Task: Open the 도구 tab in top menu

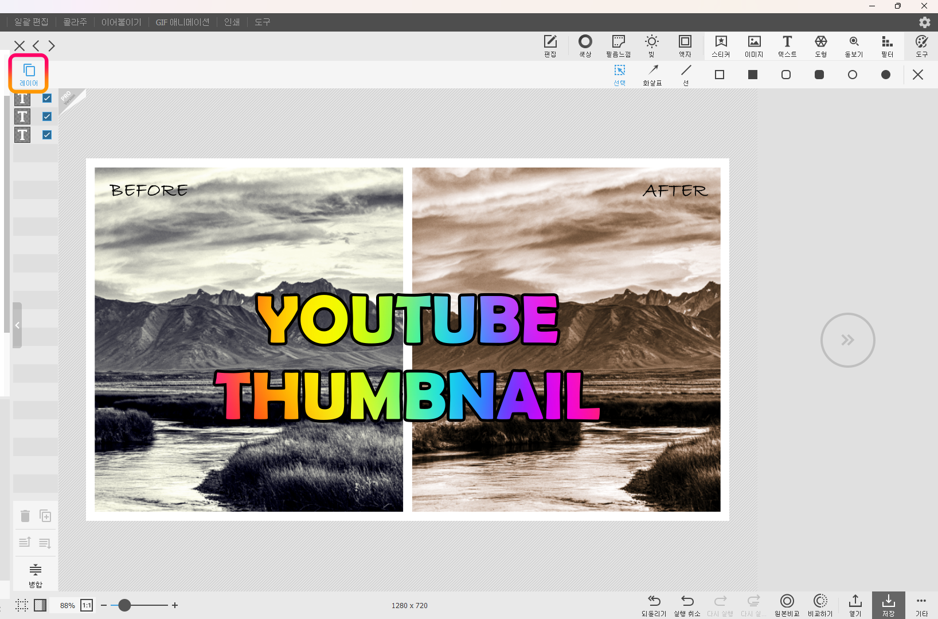Action: coord(263,22)
